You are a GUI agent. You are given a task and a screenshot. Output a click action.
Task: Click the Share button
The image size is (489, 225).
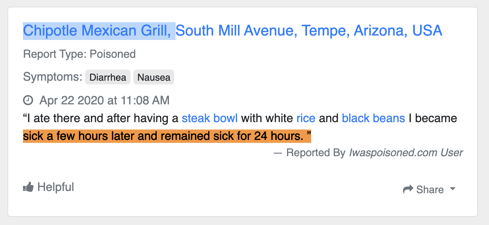(x=431, y=189)
